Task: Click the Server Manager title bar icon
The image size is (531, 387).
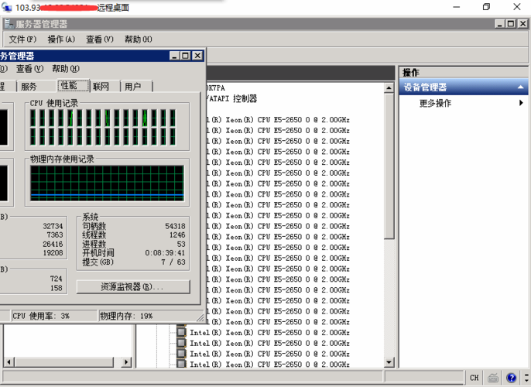Action: 9,24
